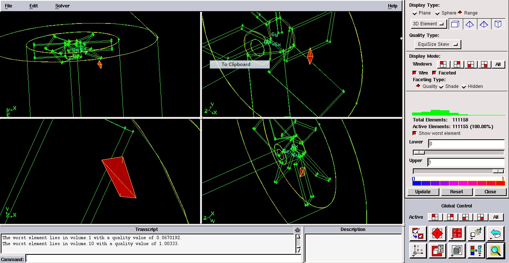
Task: Click the Total Elements 111158 value
Action: coord(460,120)
